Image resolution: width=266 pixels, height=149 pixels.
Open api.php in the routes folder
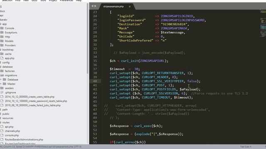tap(9, 127)
